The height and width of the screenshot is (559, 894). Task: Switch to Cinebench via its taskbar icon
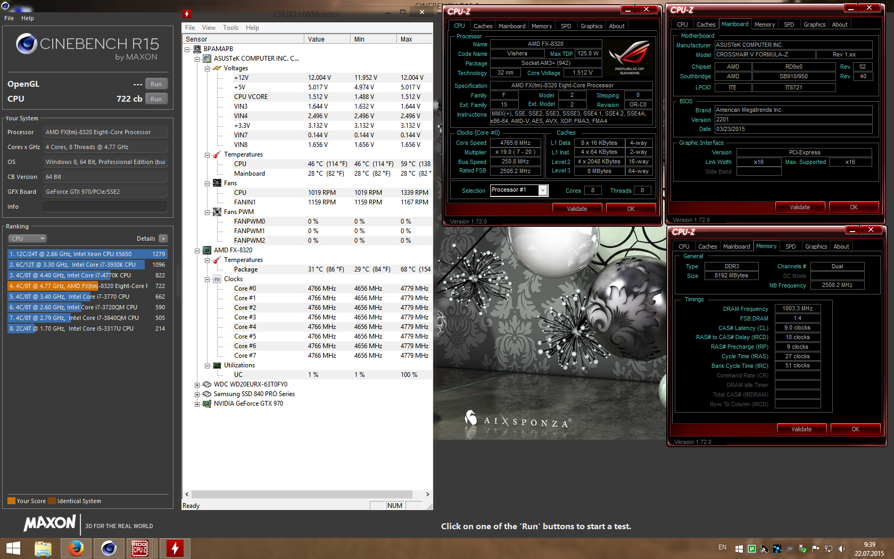pyautogui.click(x=109, y=548)
